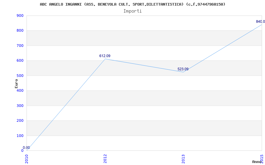This screenshot has height=165, width=265.
Task: Click the 500 y-axis tick label
Action: 20,76
